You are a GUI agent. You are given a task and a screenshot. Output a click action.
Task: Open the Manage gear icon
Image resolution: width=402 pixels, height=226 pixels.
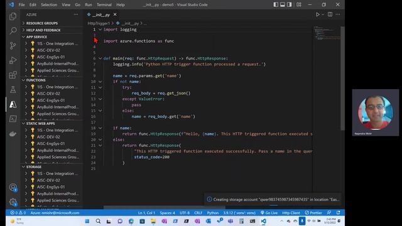click(x=13, y=202)
